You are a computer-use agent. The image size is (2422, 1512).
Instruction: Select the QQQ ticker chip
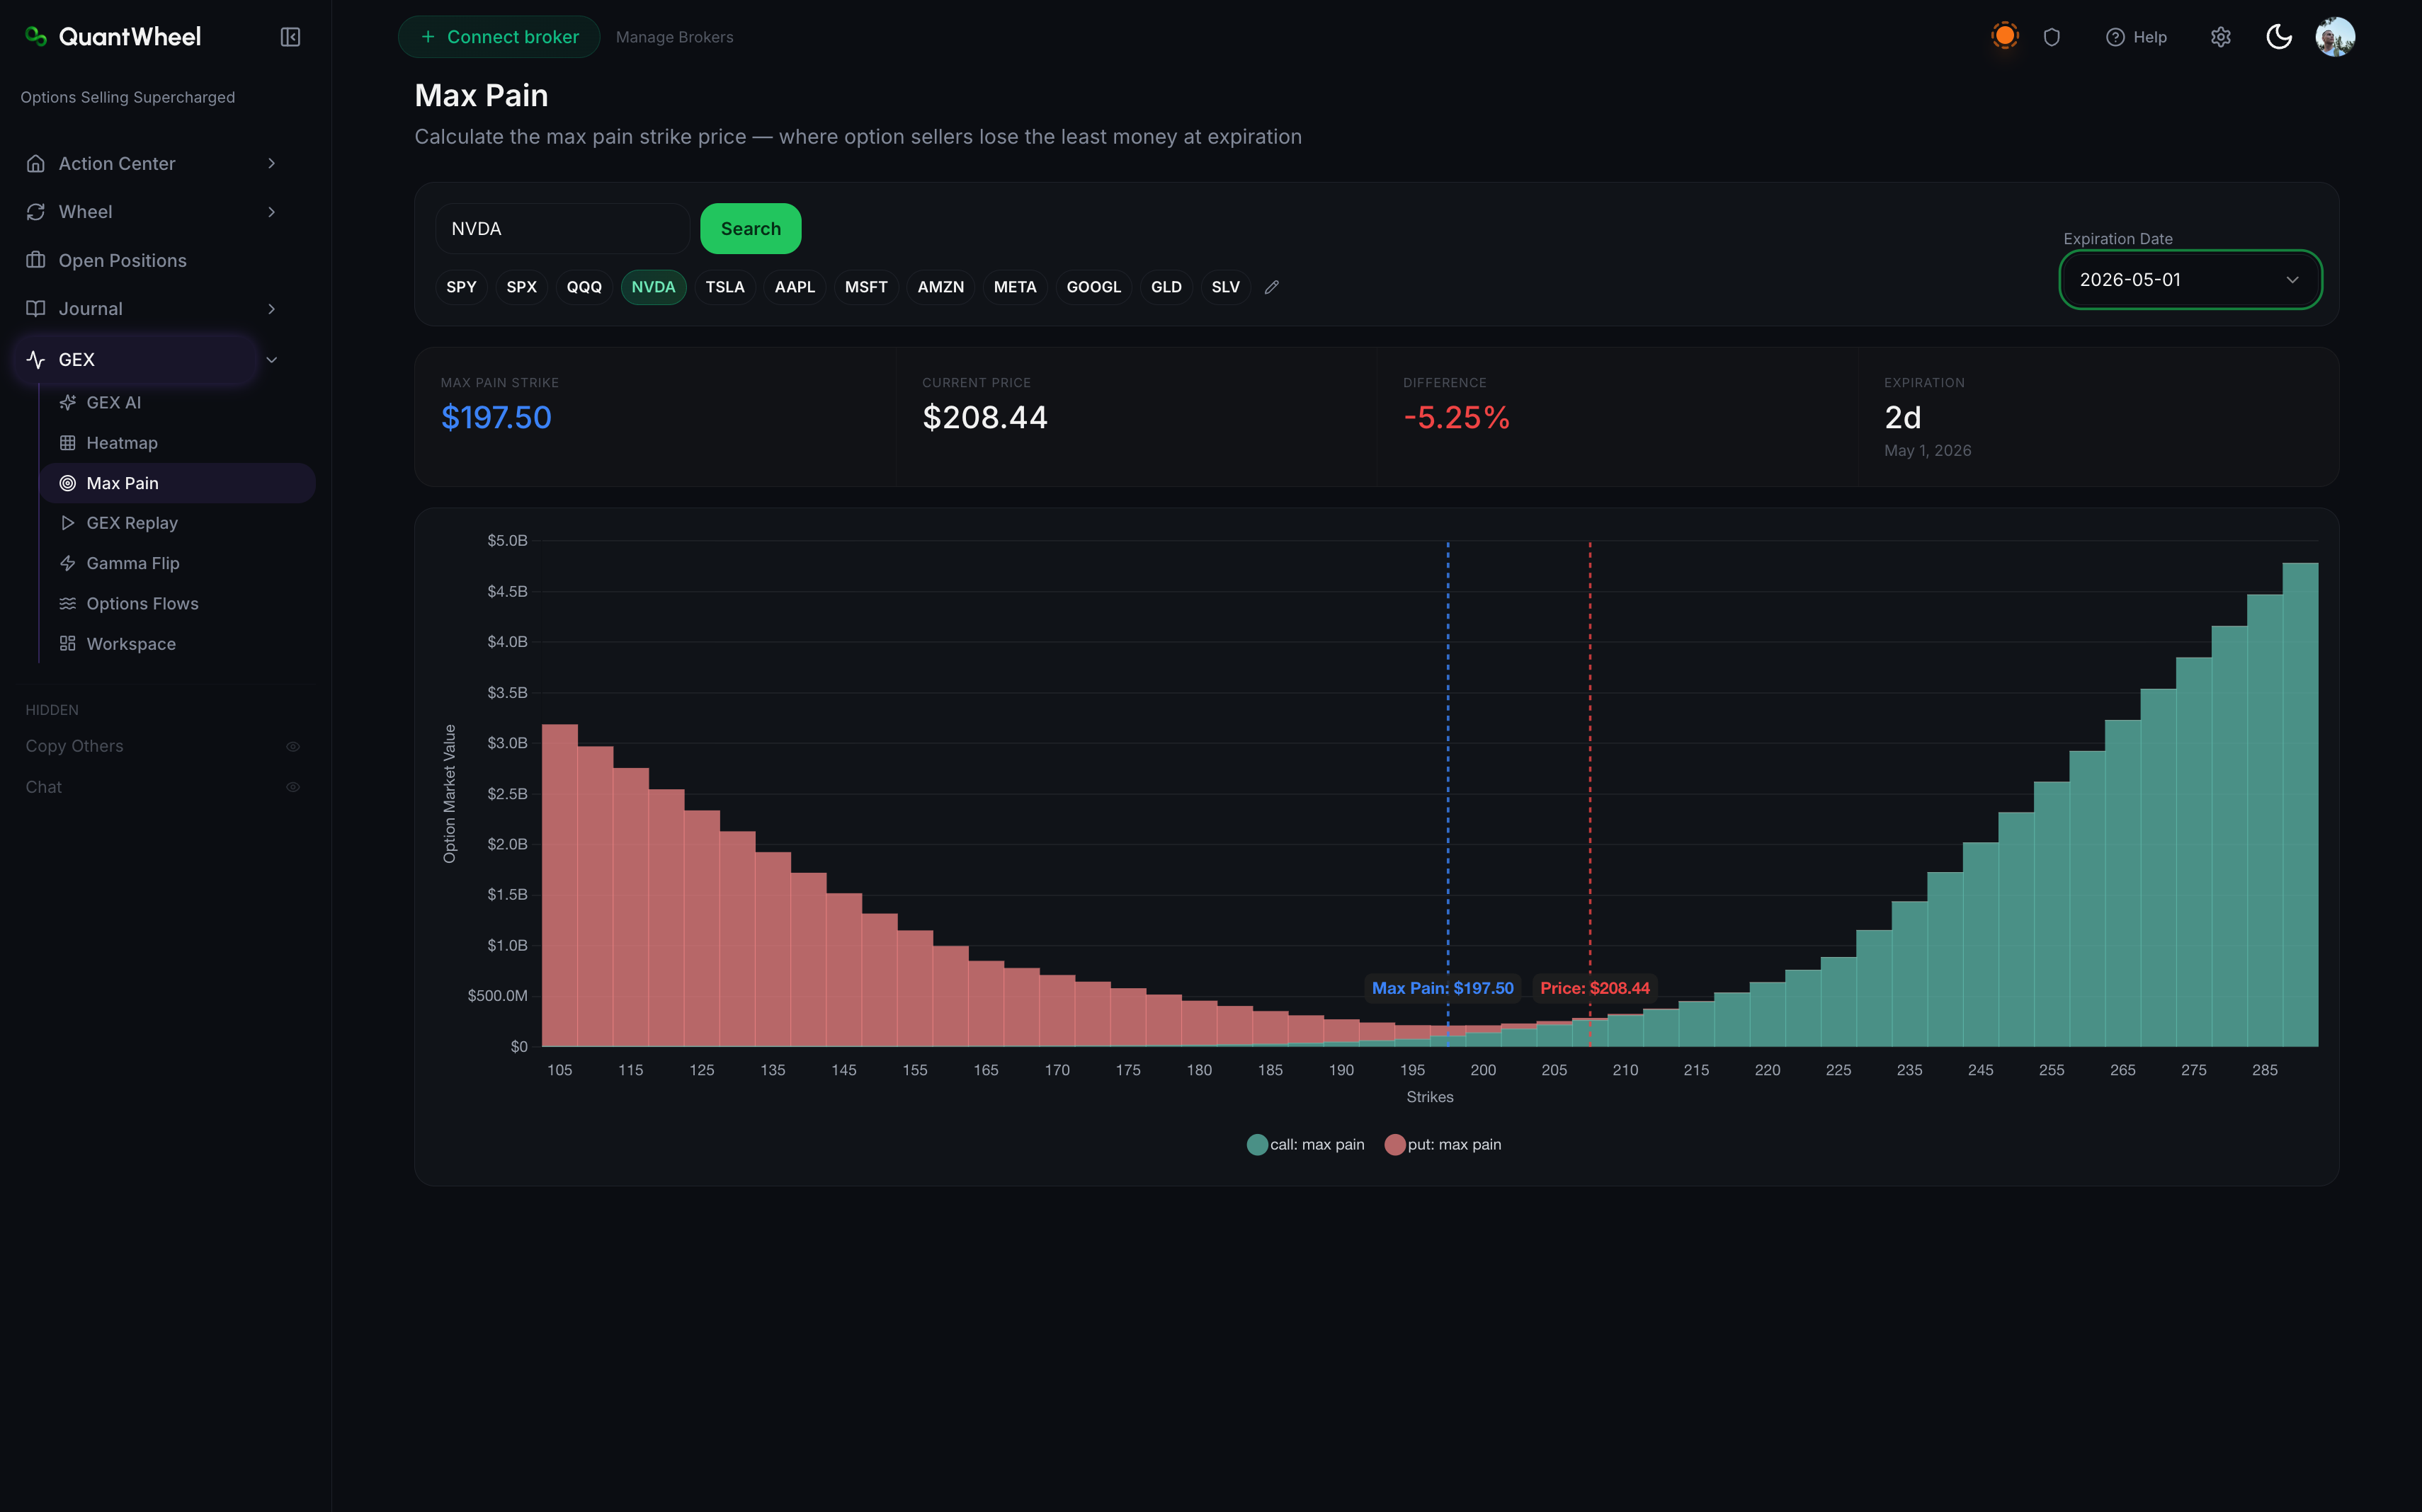584,287
